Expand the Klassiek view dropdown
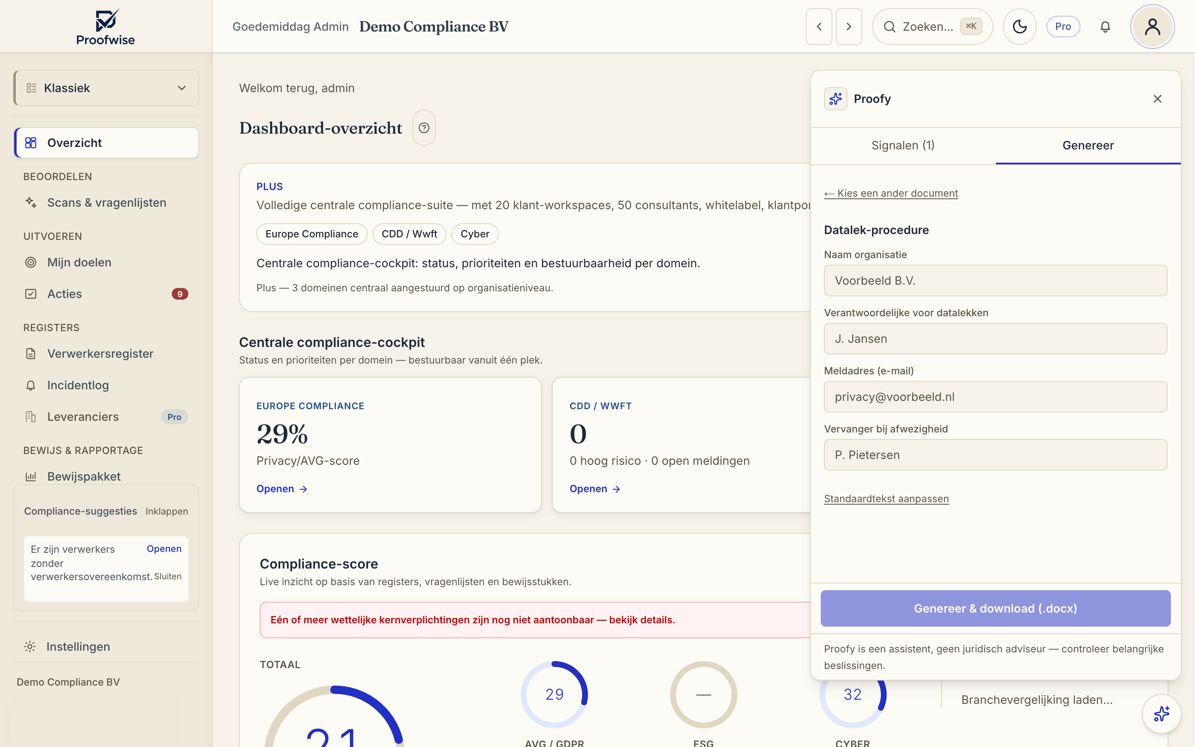 [106, 88]
